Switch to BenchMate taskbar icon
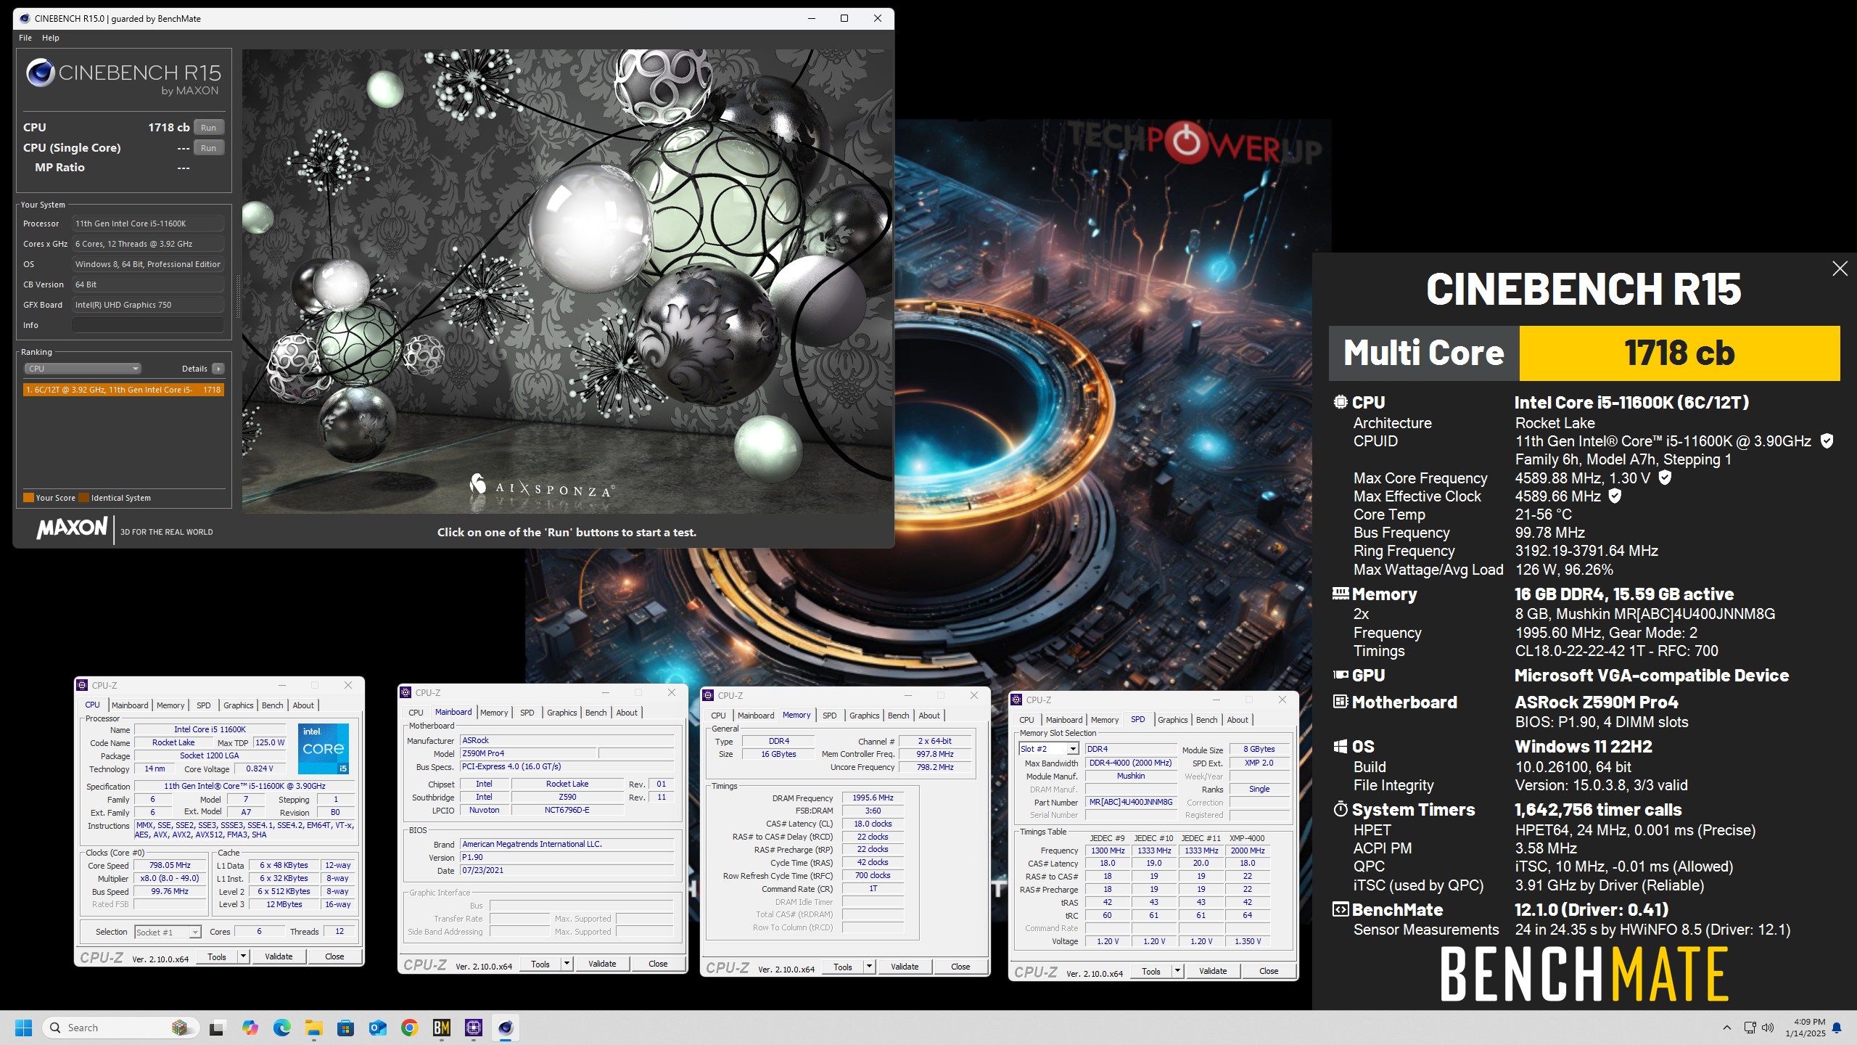 [441, 1028]
